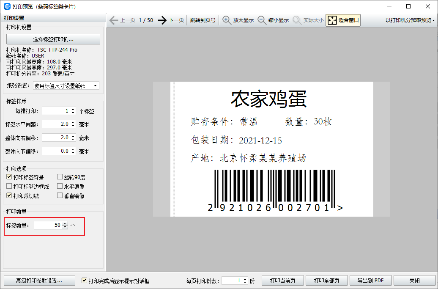Increase 每页打印份数 value
438x289 pixels.
245,279
